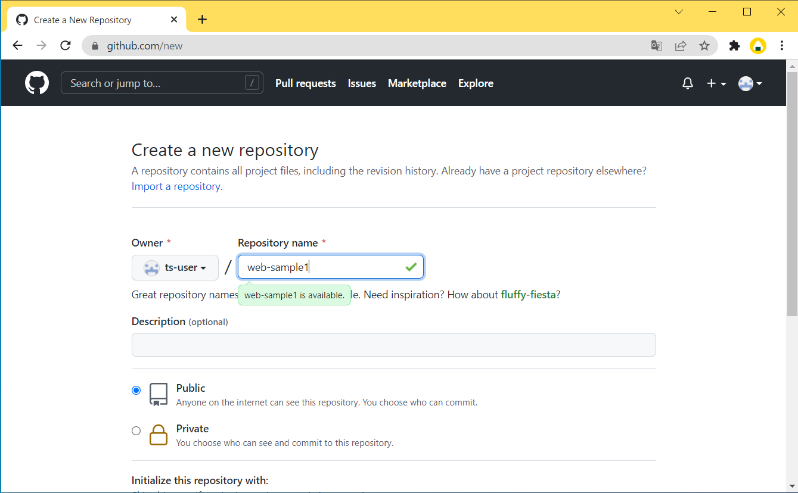Go forward in browser history
Viewport: 798px width, 493px height.
coord(41,46)
